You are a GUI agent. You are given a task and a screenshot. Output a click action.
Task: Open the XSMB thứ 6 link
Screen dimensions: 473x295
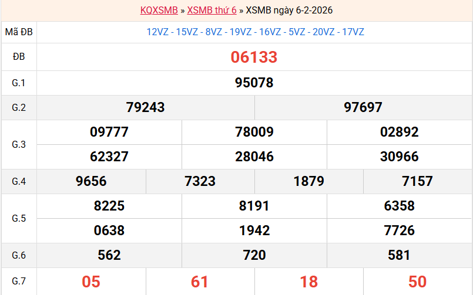coord(212,11)
